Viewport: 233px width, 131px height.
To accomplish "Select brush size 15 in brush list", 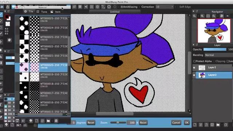I will click(9, 99).
